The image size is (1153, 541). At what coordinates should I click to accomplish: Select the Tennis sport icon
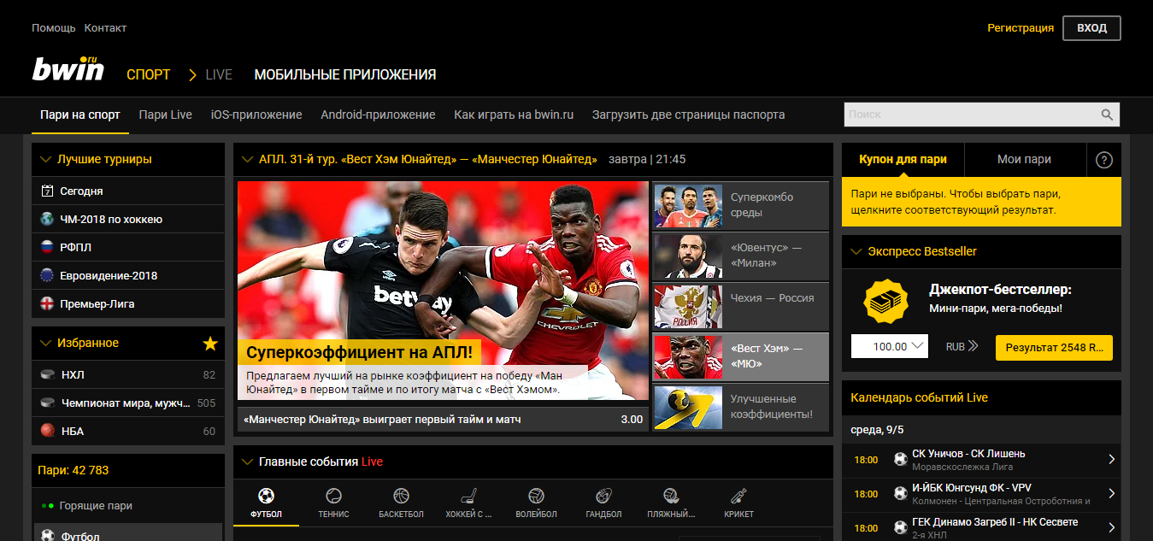pyautogui.click(x=333, y=497)
